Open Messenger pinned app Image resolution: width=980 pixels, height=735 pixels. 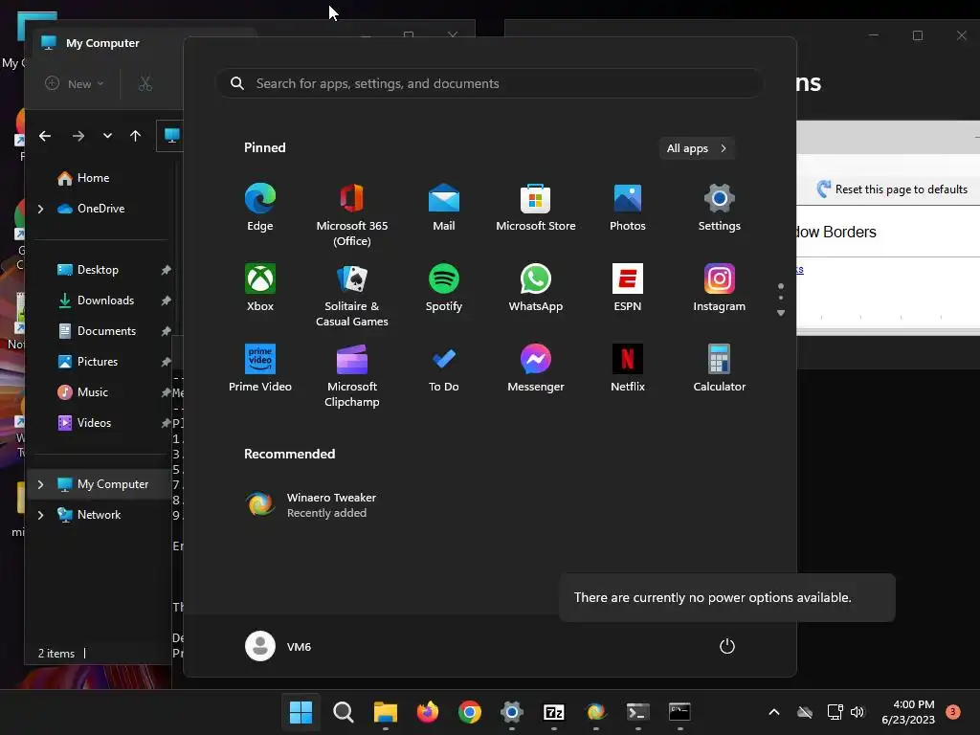pyautogui.click(x=536, y=368)
